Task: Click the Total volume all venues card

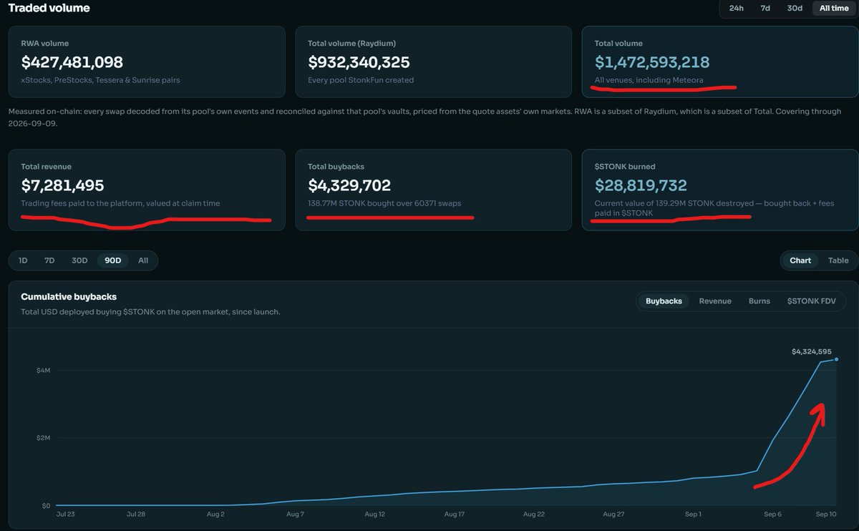Action: [720, 62]
